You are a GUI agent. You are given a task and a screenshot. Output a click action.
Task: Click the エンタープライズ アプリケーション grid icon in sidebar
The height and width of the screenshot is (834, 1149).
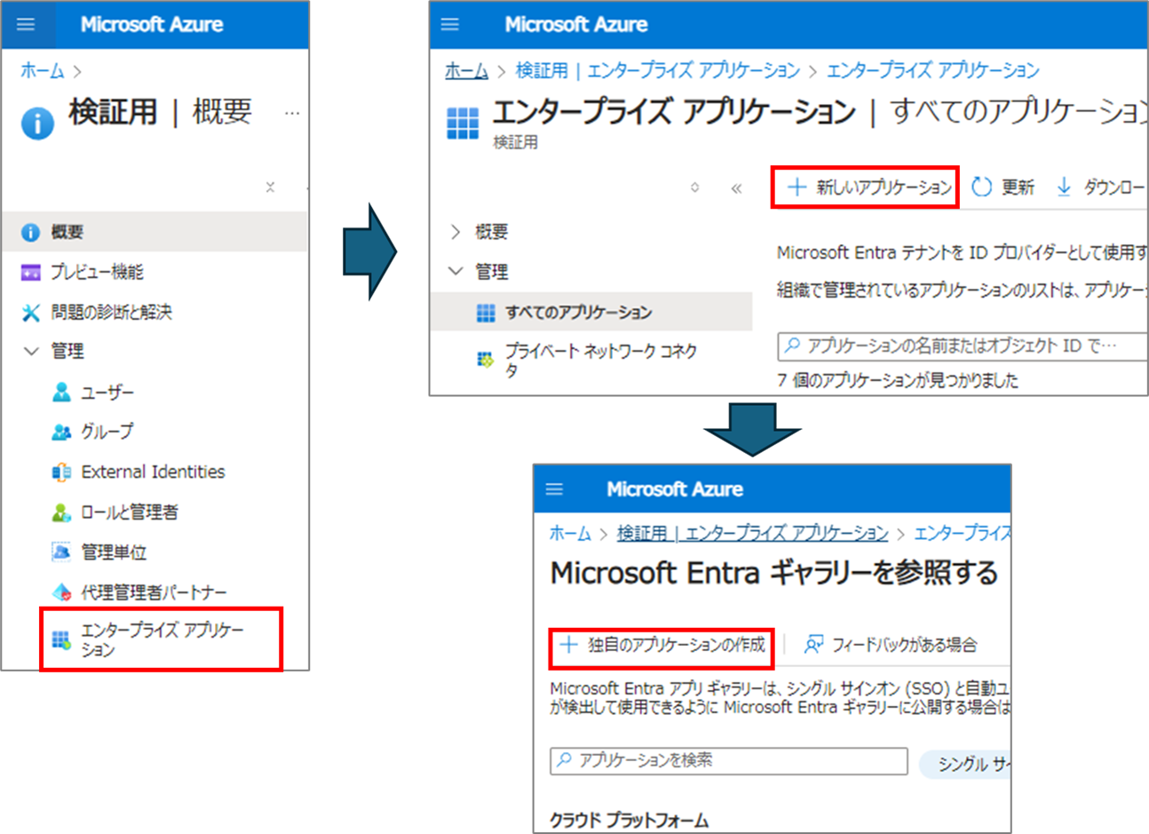point(61,639)
